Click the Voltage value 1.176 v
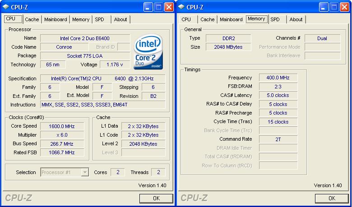352x207 pixels. click(x=115, y=64)
